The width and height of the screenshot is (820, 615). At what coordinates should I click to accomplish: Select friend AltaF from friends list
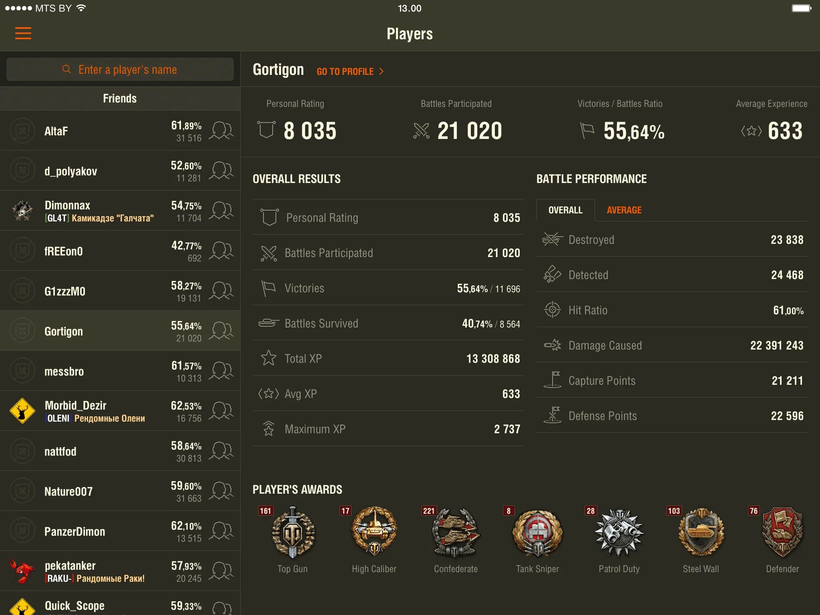point(119,133)
